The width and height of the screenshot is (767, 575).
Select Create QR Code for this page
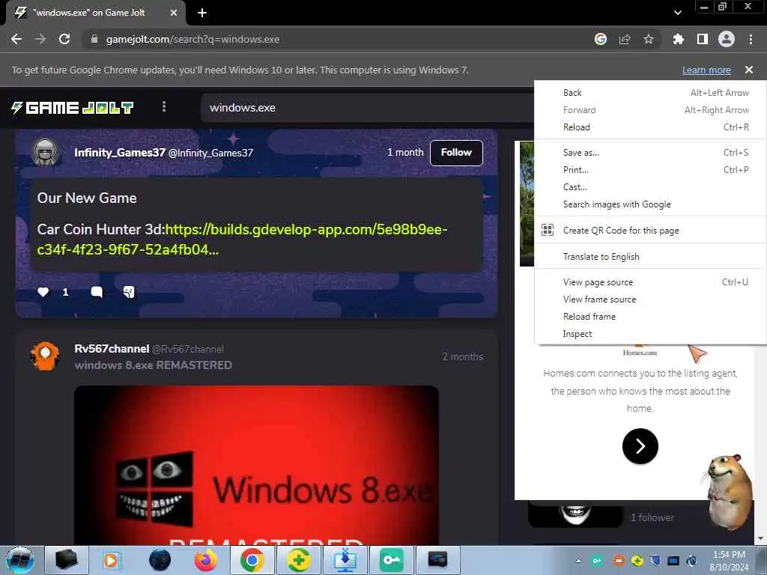[651, 231]
